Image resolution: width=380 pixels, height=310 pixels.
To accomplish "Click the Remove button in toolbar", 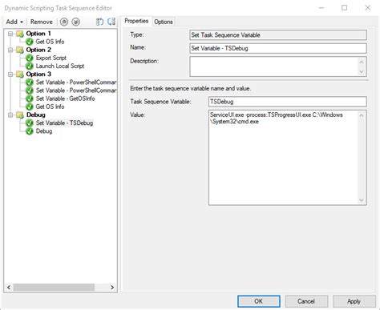I will coord(42,22).
